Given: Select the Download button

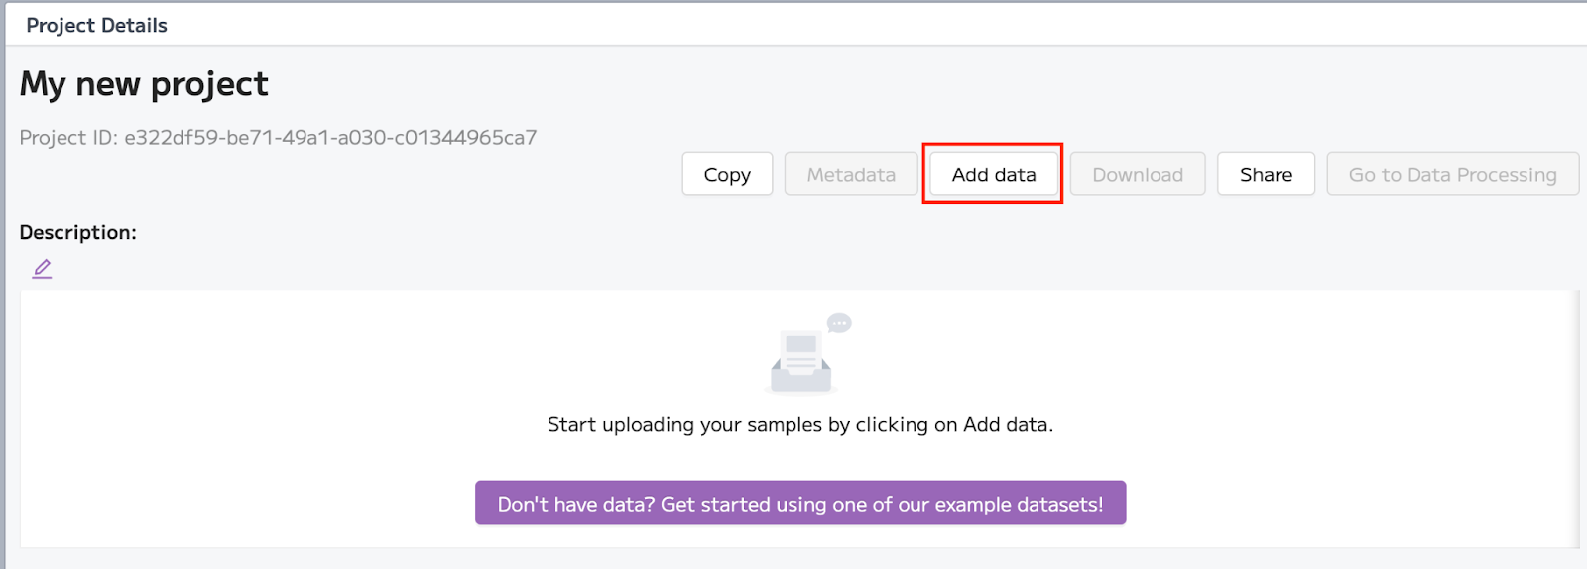Looking at the screenshot, I should 1138,174.
